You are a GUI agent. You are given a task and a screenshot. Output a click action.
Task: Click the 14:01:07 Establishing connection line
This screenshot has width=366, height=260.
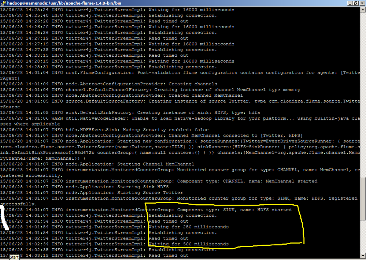108,216
